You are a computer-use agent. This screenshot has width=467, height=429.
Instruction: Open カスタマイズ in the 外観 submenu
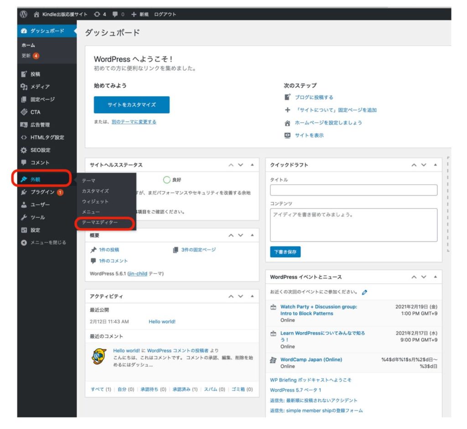(x=95, y=191)
